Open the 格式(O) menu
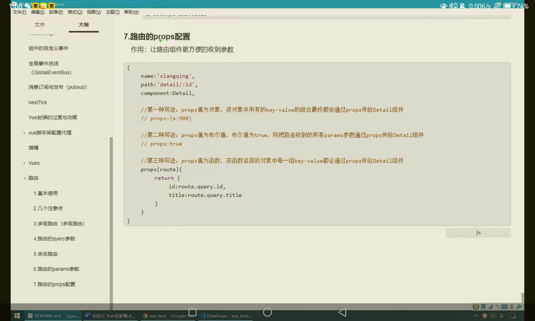This screenshot has height=321, width=535. pos(75,12)
